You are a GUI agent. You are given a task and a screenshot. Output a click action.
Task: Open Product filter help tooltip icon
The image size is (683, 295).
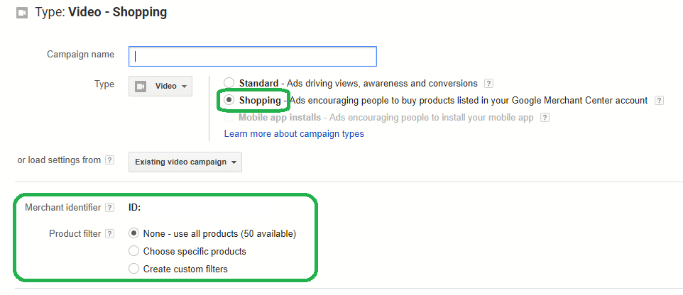[109, 233]
